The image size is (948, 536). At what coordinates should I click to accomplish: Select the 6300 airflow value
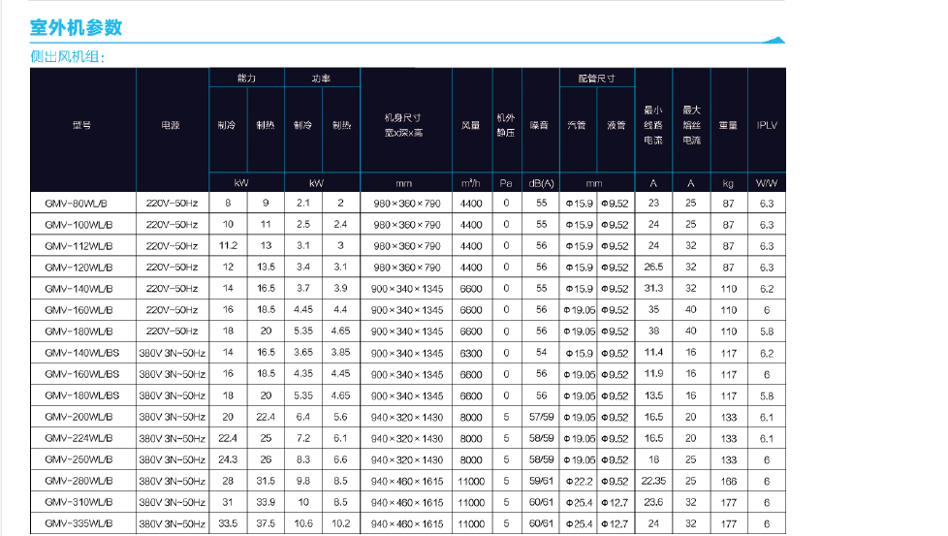[471, 353]
